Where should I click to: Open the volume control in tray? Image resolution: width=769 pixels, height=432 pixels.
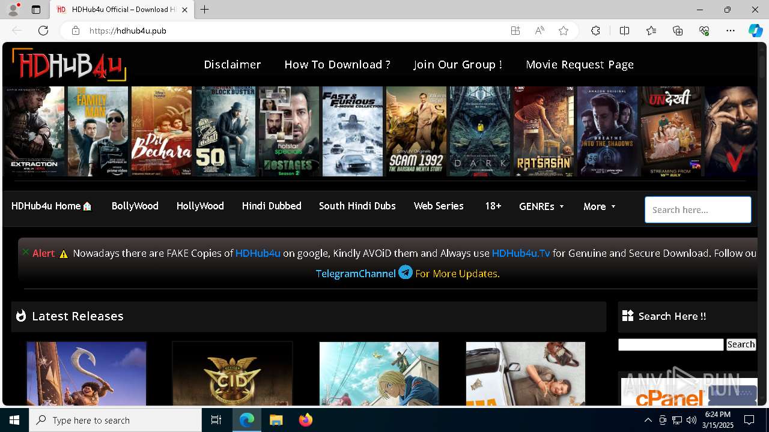point(691,420)
